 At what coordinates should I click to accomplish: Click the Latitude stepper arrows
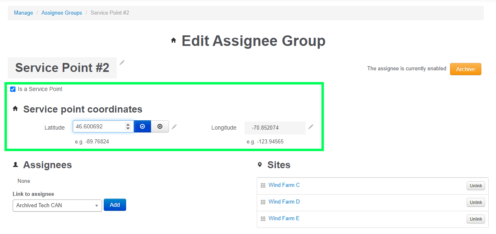coord(128,127)
